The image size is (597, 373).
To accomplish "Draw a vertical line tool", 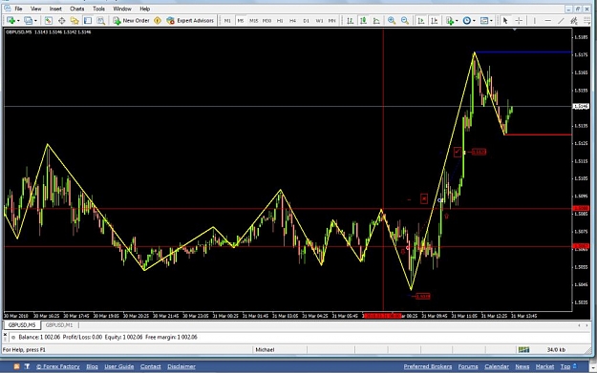I will (x=534, y=21).
